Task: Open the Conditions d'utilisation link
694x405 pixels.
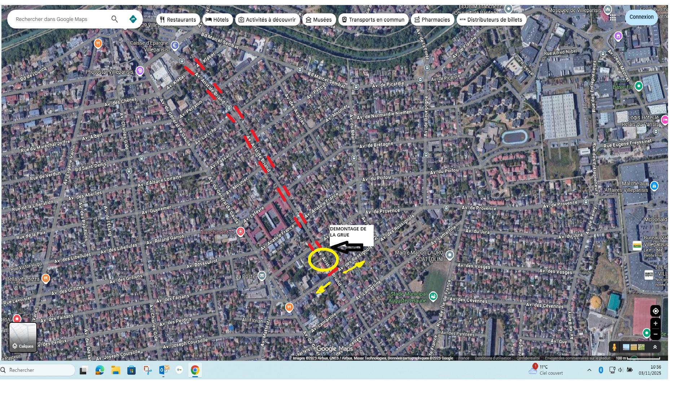Action: [x=493, y=358]
